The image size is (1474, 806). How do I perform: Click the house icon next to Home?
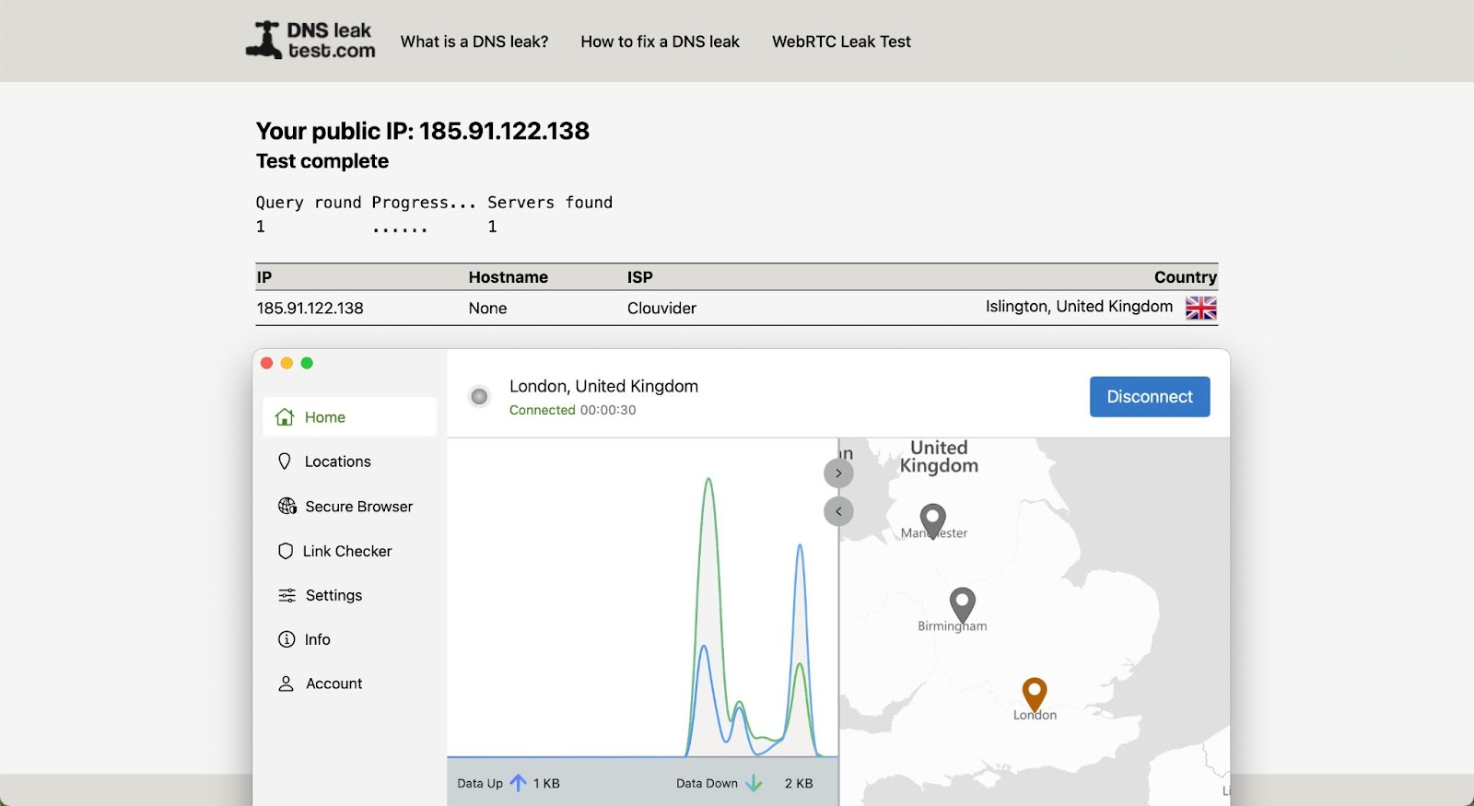pyautogui.click(x=286, y=417)
